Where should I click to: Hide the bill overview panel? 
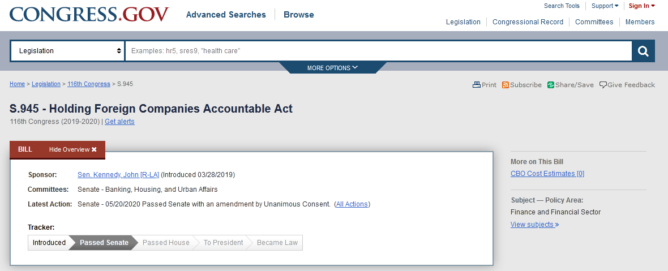[73, 149]
